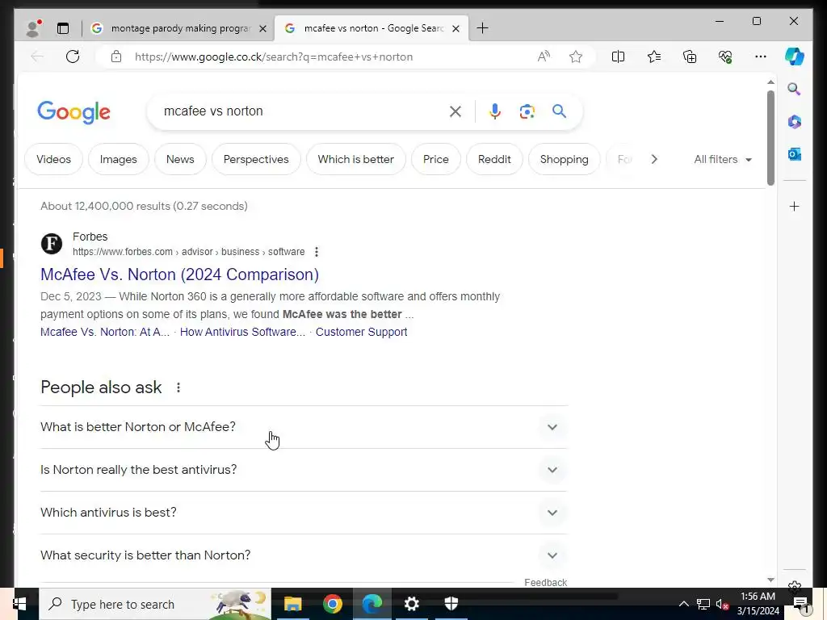Open more options for Forbes result
This screenshot has height=620, width=827.
point(317,252)
